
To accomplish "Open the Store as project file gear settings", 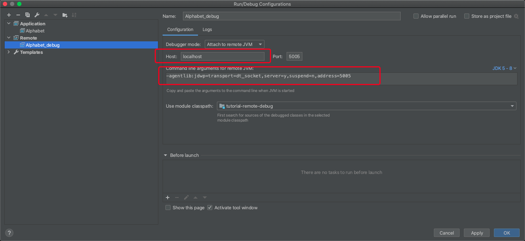I will 516,16.
